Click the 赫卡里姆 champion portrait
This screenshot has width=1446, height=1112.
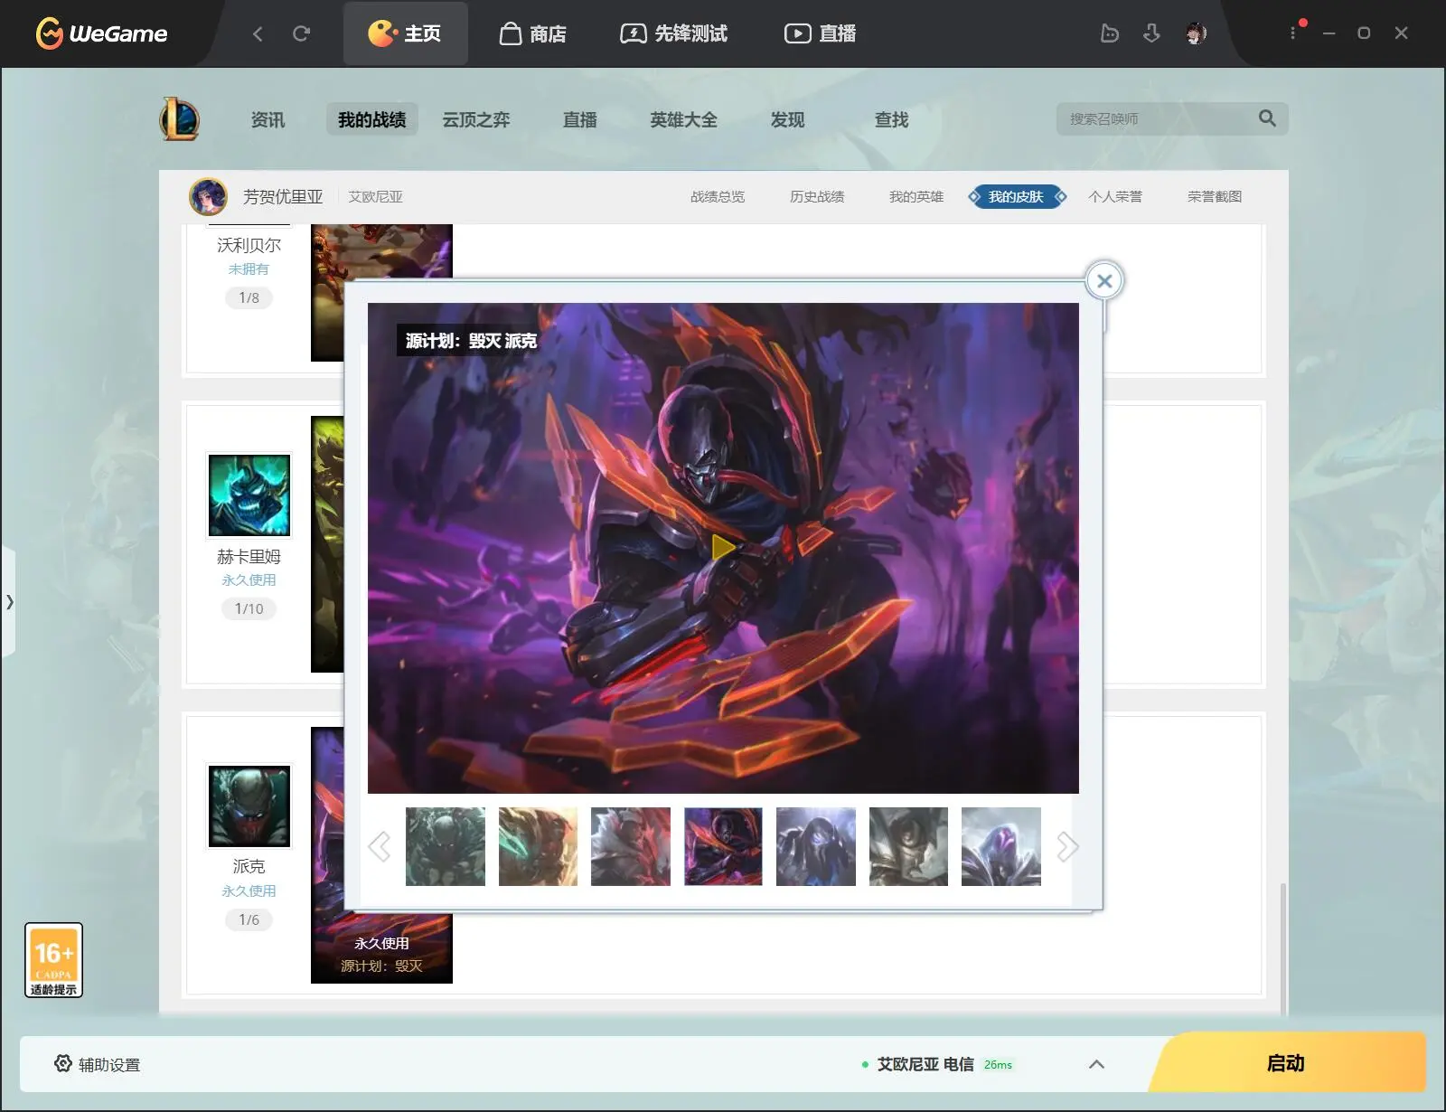tap(249, 495)
